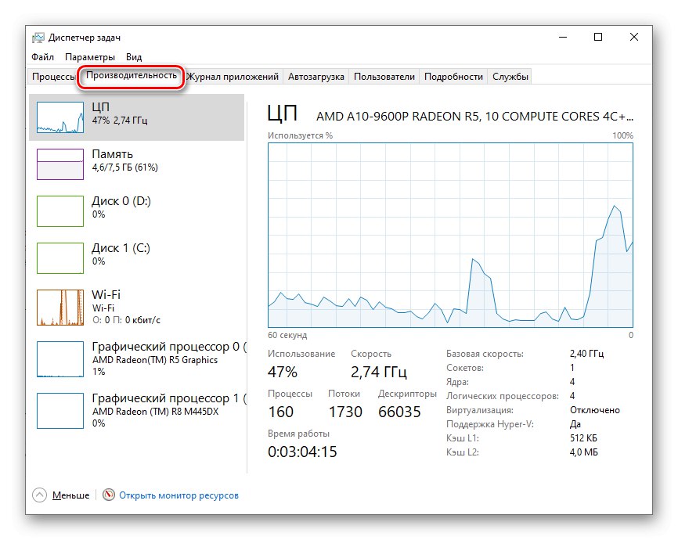Open the Службы tab
The width and height of the screenshot is (678, 540).
click(510, 77)
